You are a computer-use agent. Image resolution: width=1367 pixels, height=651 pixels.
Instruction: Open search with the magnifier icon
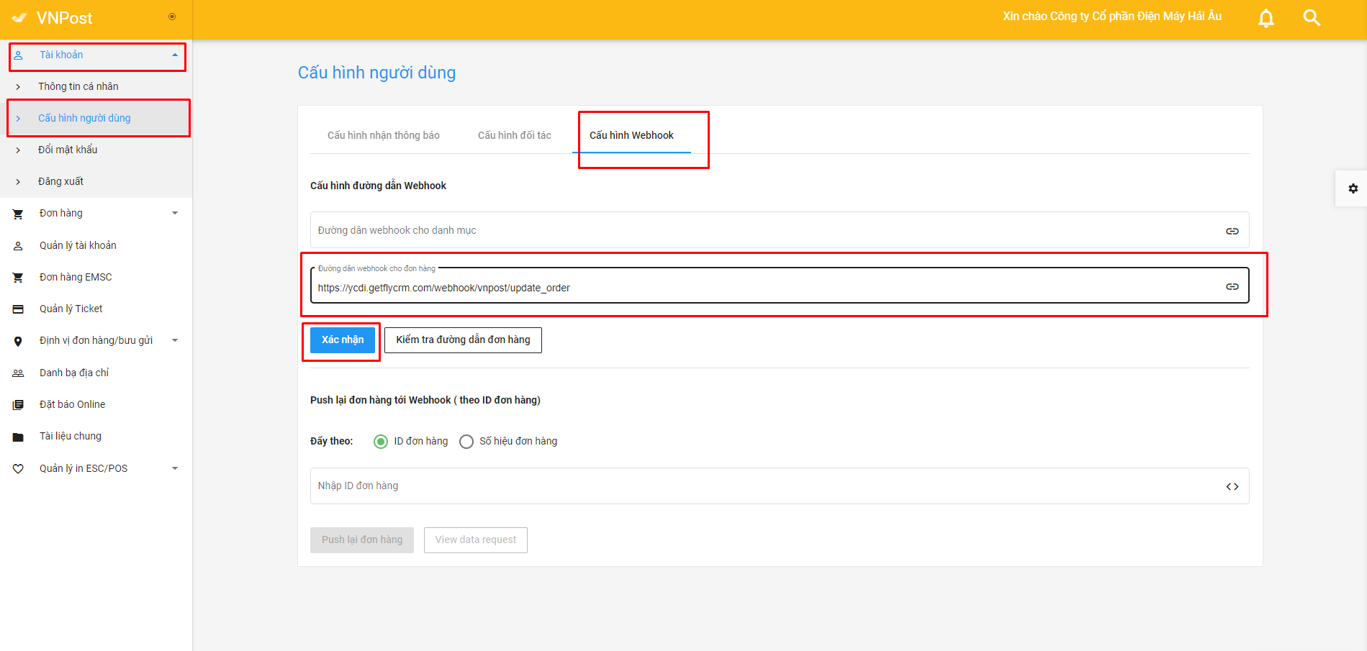coord(1312,18)
